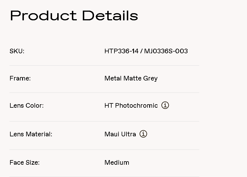The height and width of the screenshot is (177, 247).
Task: Click the word Details in heading
Action: pyautogui.click(x=110, y=15)
